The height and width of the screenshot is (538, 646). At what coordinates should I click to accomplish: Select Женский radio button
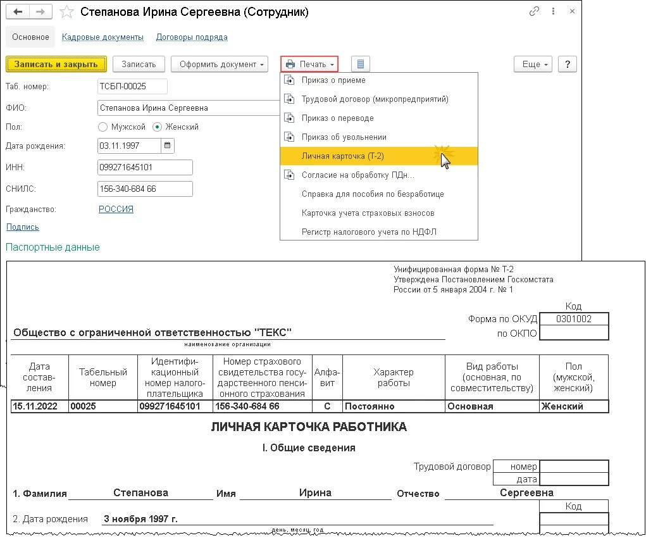tap(157, 127)
